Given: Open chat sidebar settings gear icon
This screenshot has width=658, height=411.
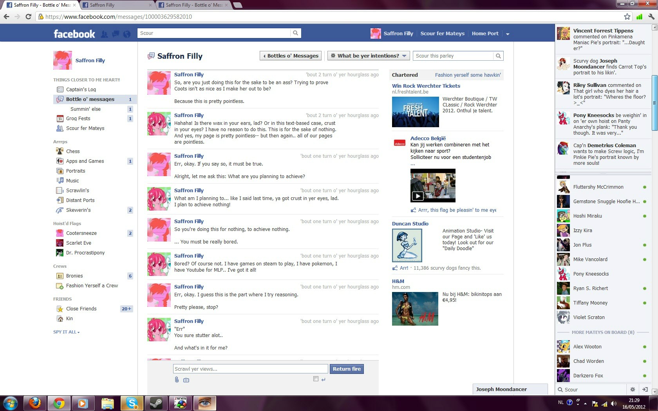Looking at the screenshot, I should tap(632, 389).
